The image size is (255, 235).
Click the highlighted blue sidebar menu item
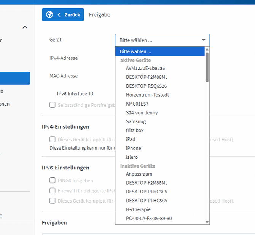pos(15,78)
